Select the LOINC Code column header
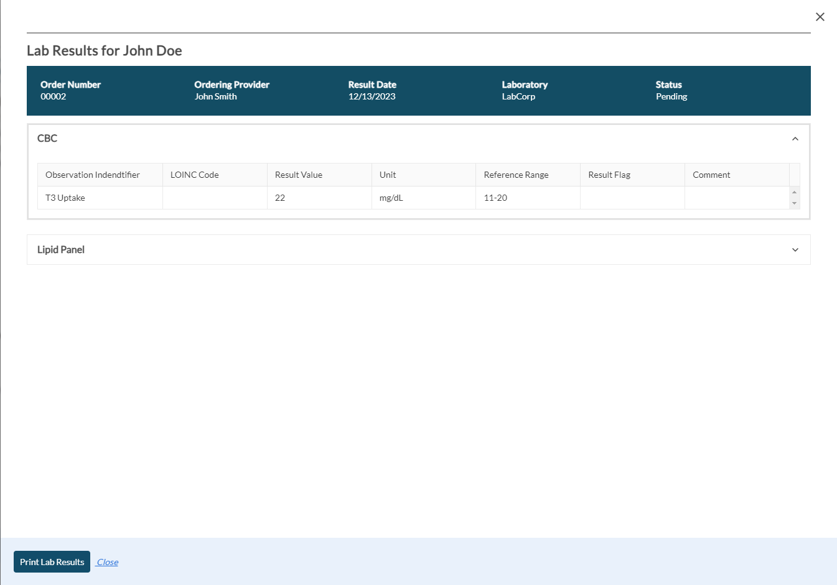The width and height of the screenshot is (837, 585). click(195, 175)
